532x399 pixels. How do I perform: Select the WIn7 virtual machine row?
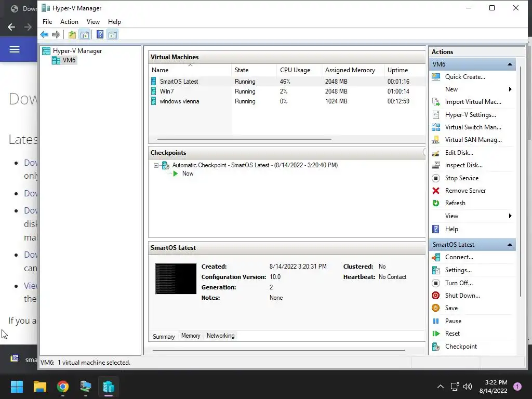[287, 91]
